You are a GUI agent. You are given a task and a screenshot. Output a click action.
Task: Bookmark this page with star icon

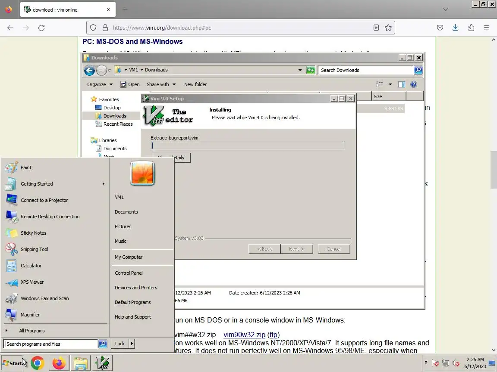click(388, 28)
